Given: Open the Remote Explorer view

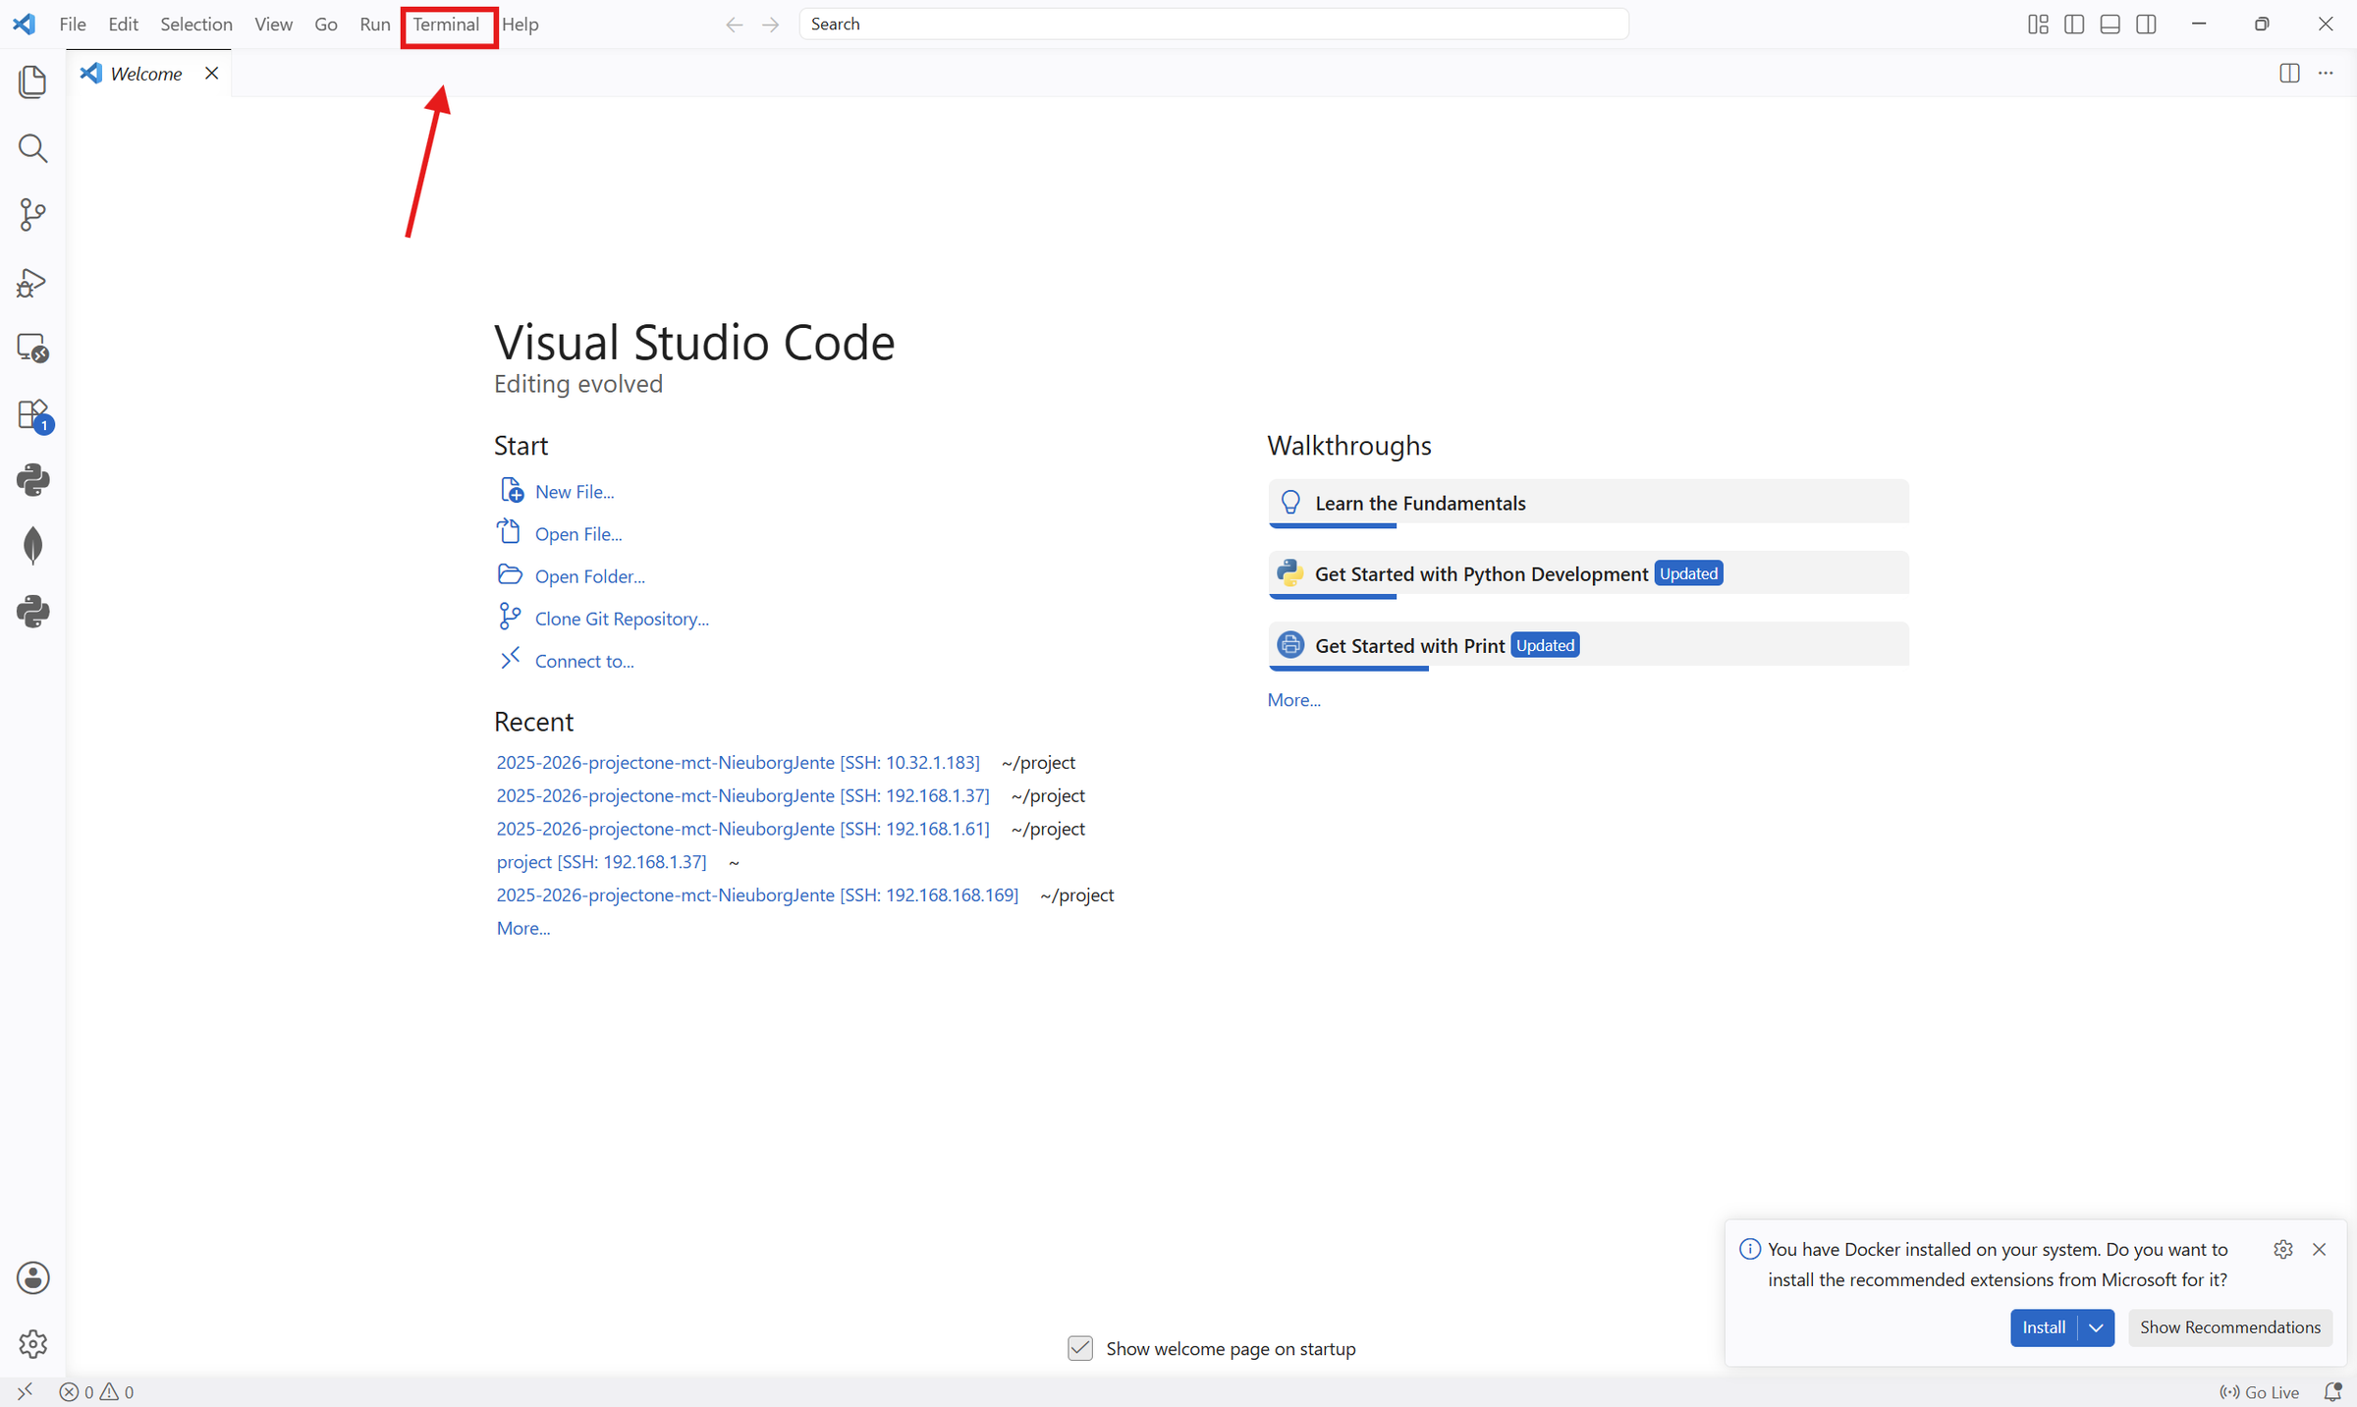Looking at the screenshot, I should tap(32, 349).
